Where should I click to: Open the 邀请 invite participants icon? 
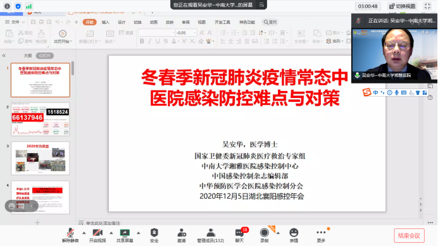pos(182,235)
